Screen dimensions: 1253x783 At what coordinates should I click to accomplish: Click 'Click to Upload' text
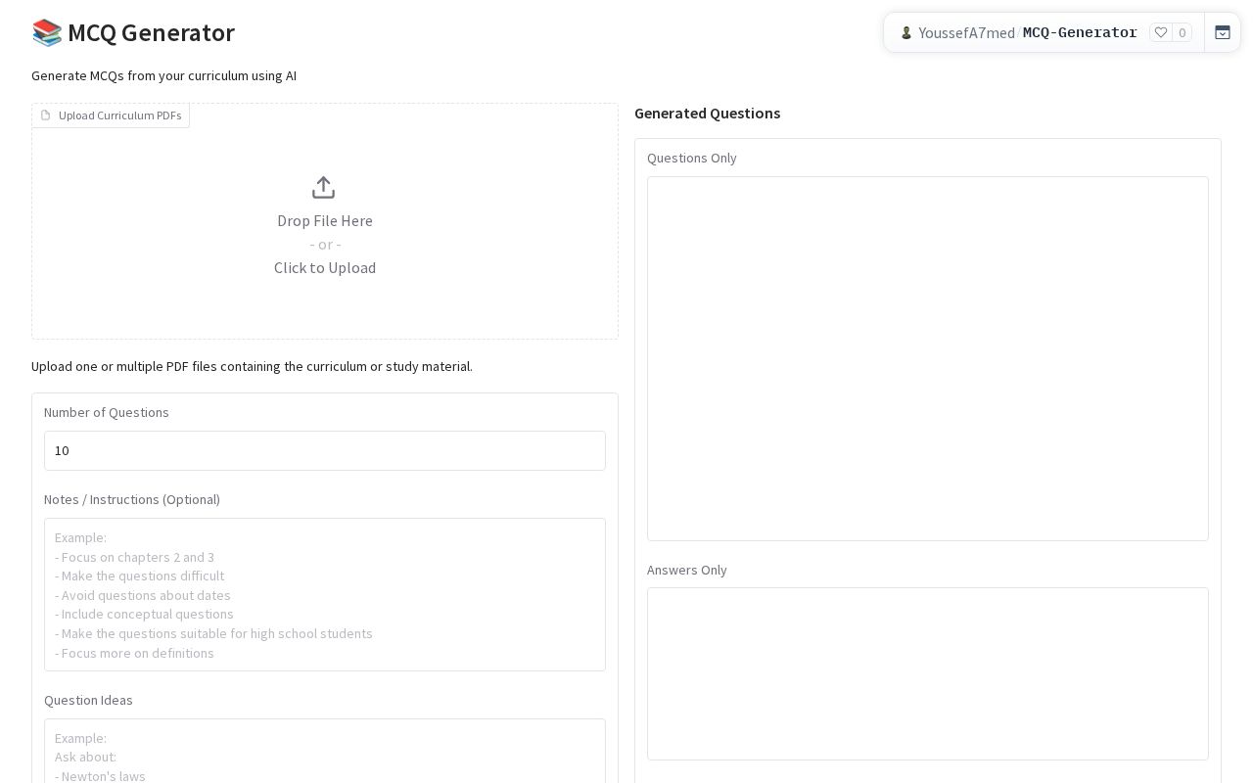click(325, 267)
